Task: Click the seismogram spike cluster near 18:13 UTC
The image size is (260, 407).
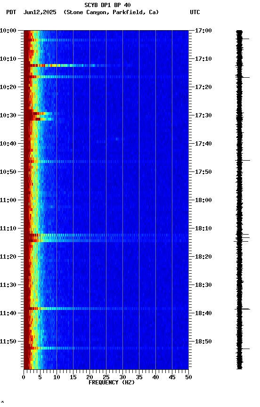Action: 242,238
